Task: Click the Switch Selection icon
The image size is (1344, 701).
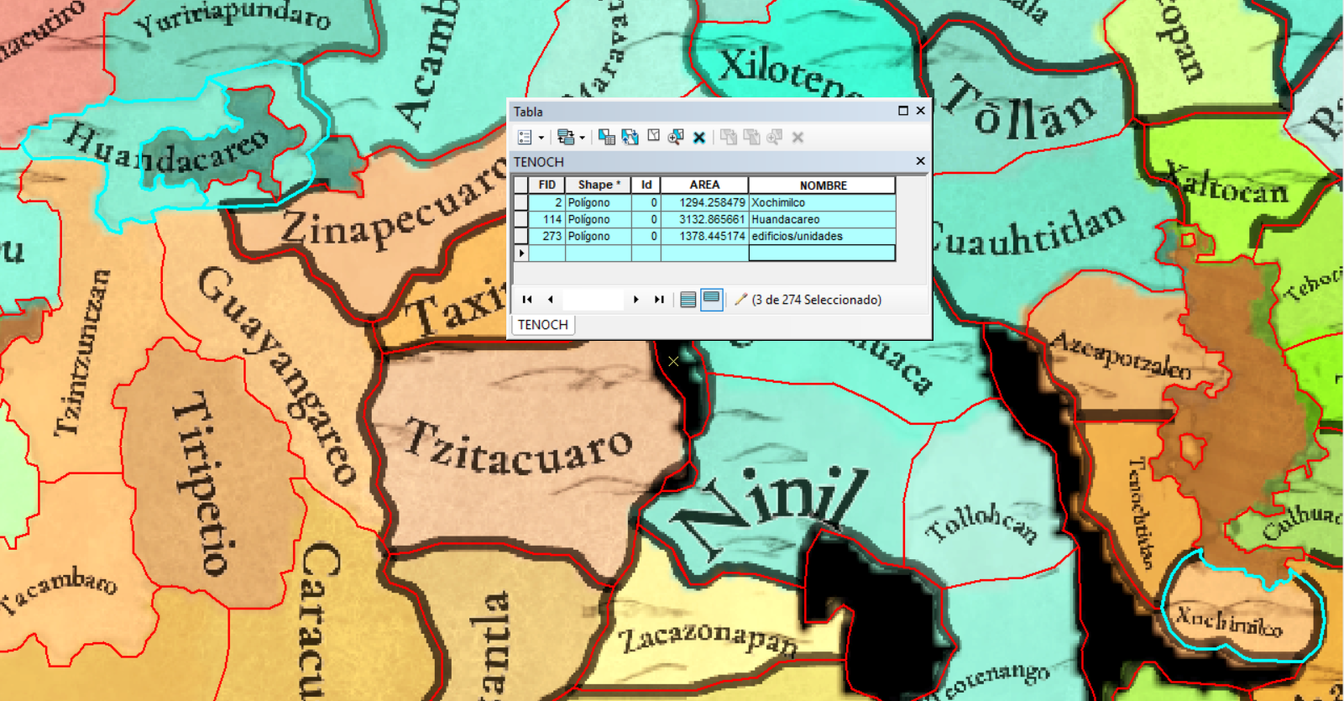Action: (x=630, y=137)
